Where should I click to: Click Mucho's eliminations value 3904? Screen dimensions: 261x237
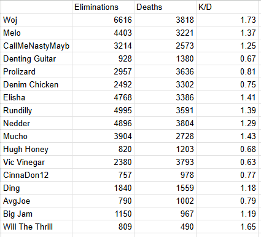pos(103,136)
